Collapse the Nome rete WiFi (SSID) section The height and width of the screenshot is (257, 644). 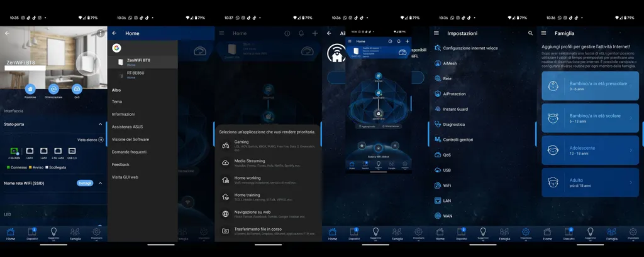click(100, 183)
